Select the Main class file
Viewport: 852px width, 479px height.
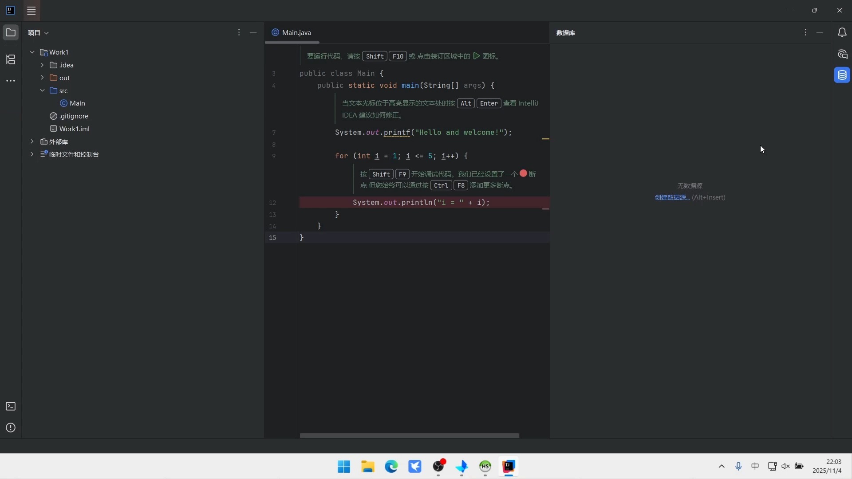point(73,103)
